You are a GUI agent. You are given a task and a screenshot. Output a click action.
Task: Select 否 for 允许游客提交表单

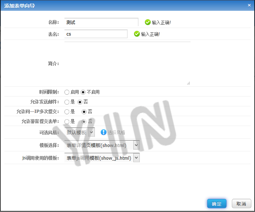[84, 122]
